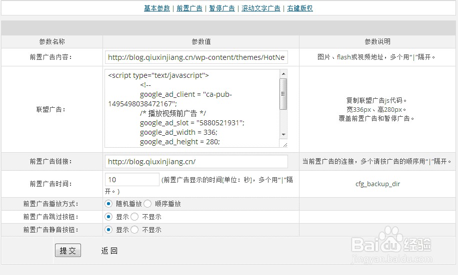The height and width of the screenshot is (275, 458).
Task: Click the 联盟广告 textarea scrollbar thumb
Action: (x=283, y=94)
